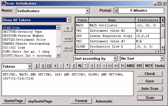The image size is (168, 106).
Task: Insert the OR logical operator
Action: (x=139, y=66)
